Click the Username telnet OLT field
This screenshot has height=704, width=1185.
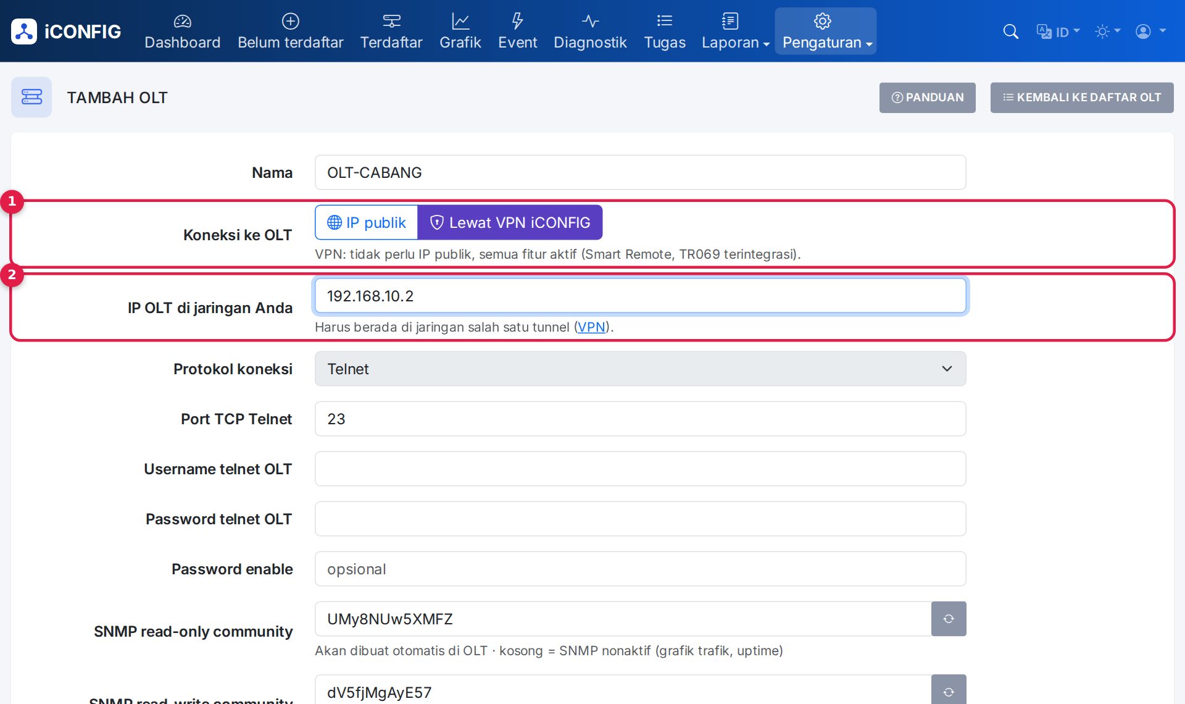[x=640, y=469]
